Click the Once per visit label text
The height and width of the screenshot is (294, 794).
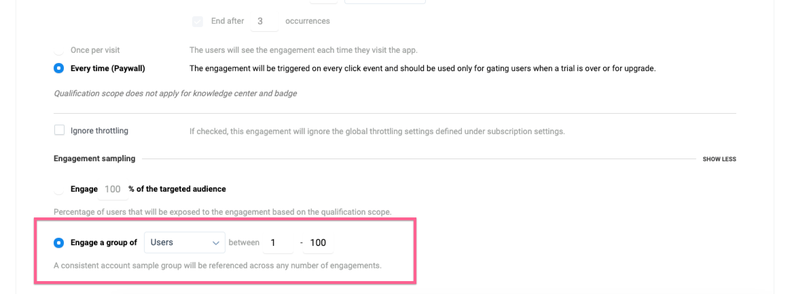pos(95,51)
